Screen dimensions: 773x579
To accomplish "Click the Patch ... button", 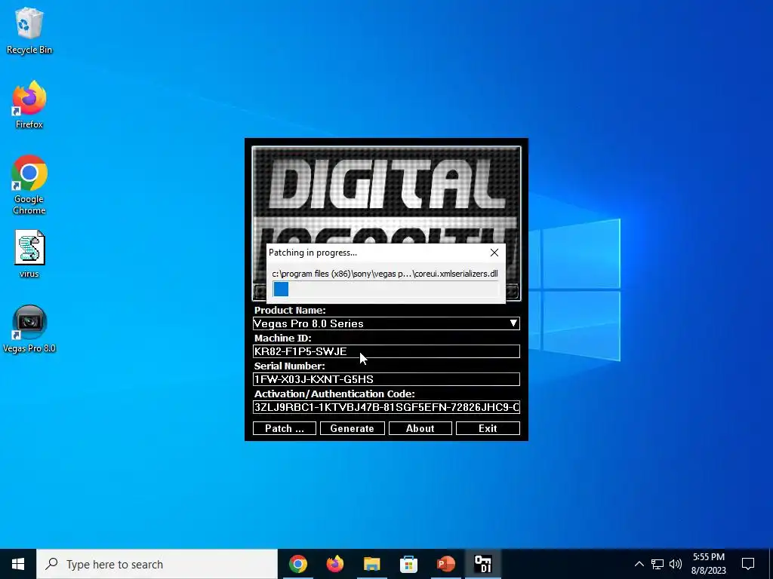I will coord(285,428).
